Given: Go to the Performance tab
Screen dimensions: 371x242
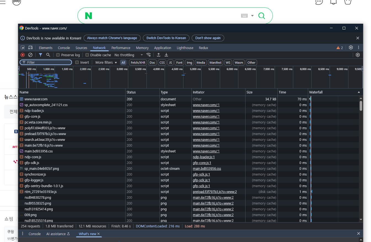Looking at the screenshot, I should tap(121, 48).
